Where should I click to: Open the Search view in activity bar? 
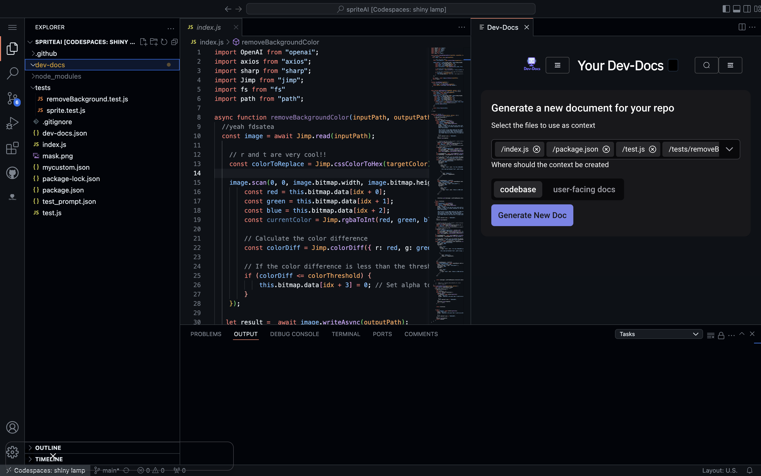tap(12, 73)
